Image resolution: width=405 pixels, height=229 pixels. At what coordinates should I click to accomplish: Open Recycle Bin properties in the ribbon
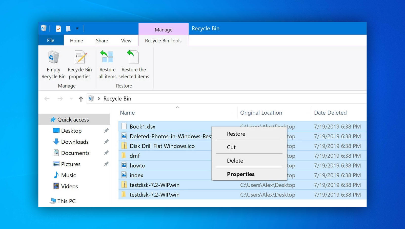pyautogui.click(x=80, y=65)
